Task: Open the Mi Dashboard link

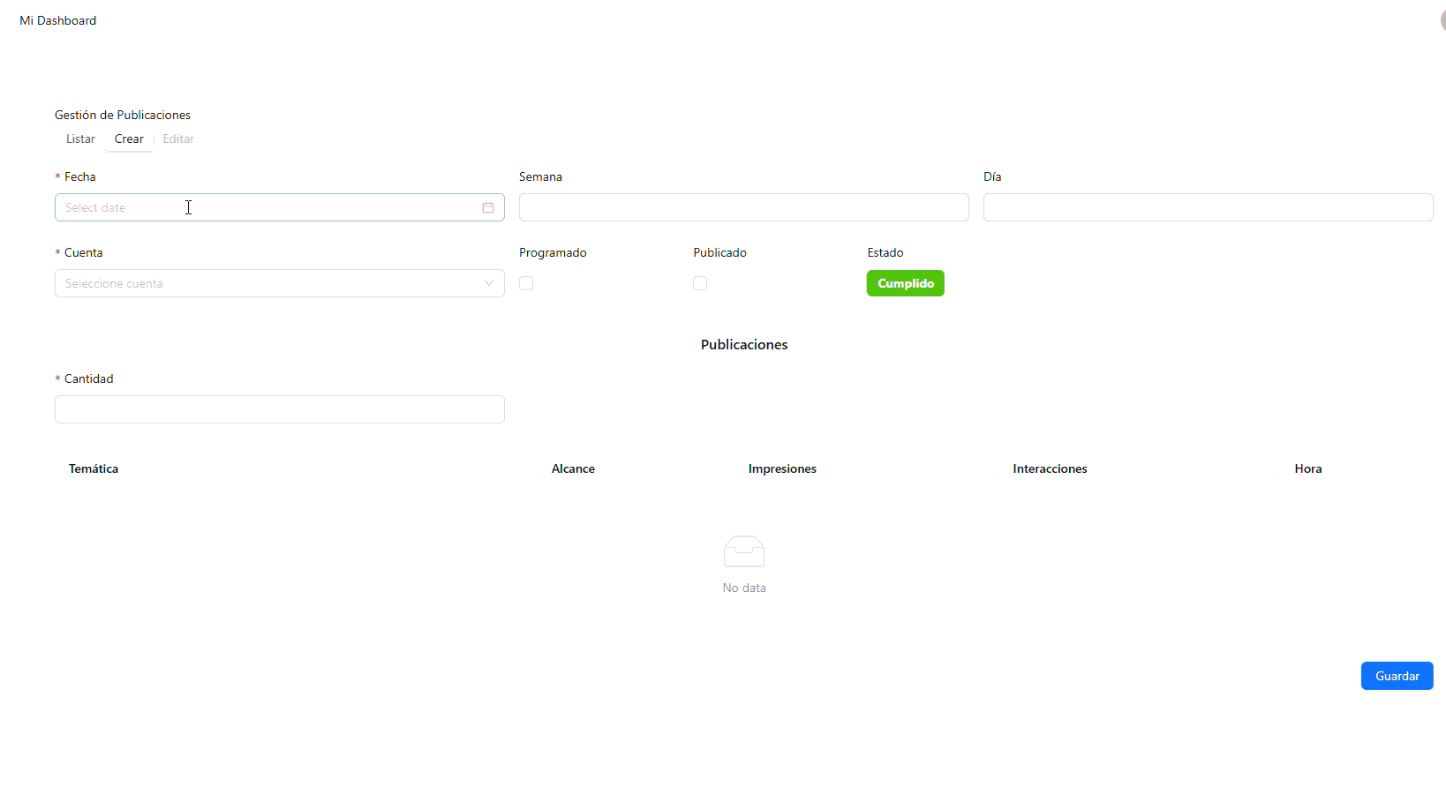Action: tap(58, 20)
